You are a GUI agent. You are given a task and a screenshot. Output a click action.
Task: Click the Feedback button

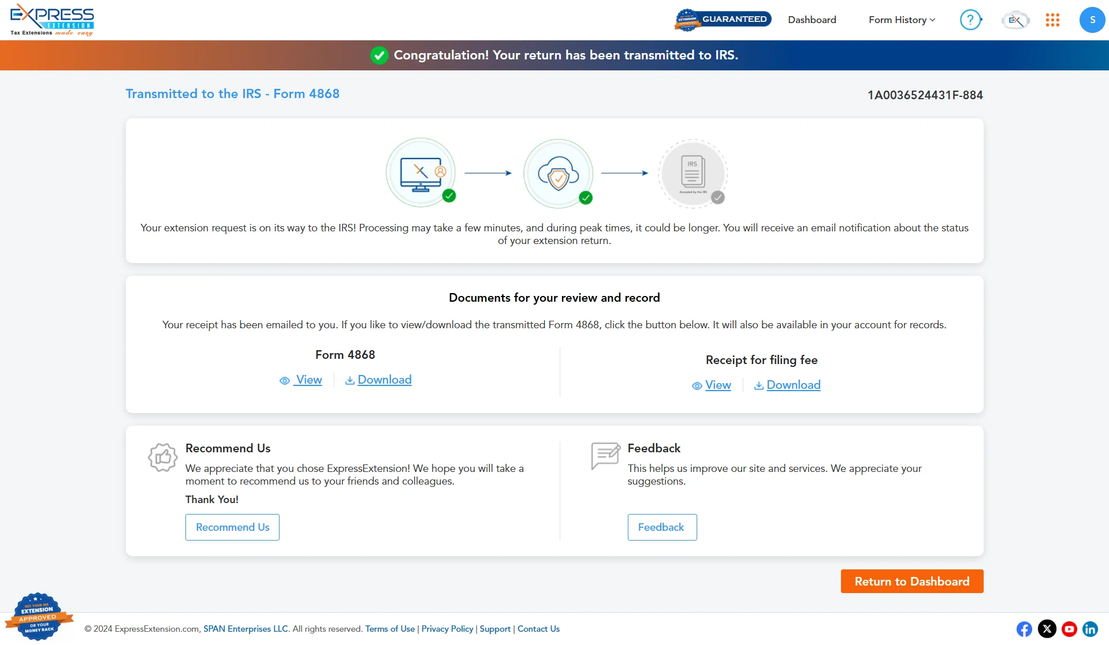[x=661, y=527]
